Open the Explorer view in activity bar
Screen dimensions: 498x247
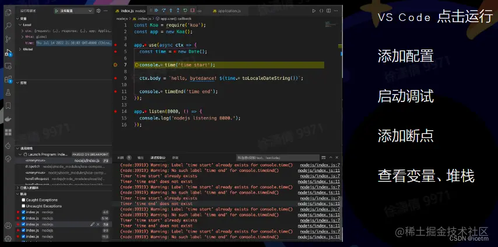point(8,13)
